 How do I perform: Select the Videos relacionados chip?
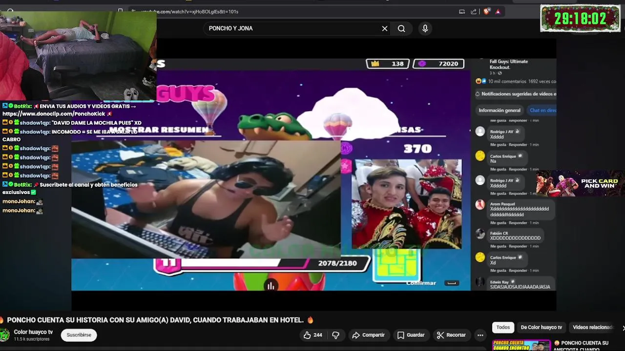592,328
